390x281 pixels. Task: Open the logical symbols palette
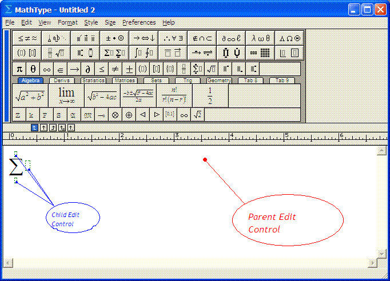click(x=173, y=38)
